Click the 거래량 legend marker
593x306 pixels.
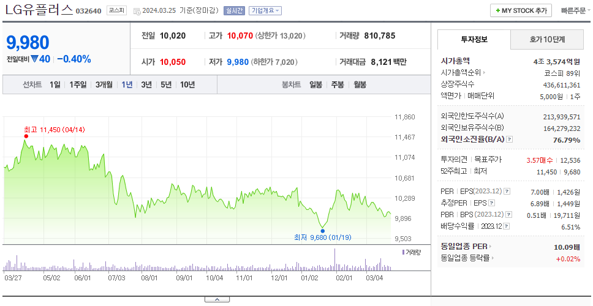tap(404, 252)
